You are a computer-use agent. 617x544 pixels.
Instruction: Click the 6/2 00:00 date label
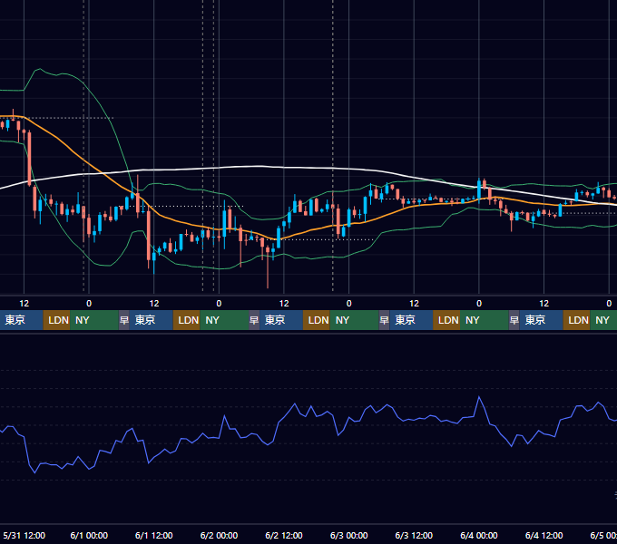click(x=219, y=535)
